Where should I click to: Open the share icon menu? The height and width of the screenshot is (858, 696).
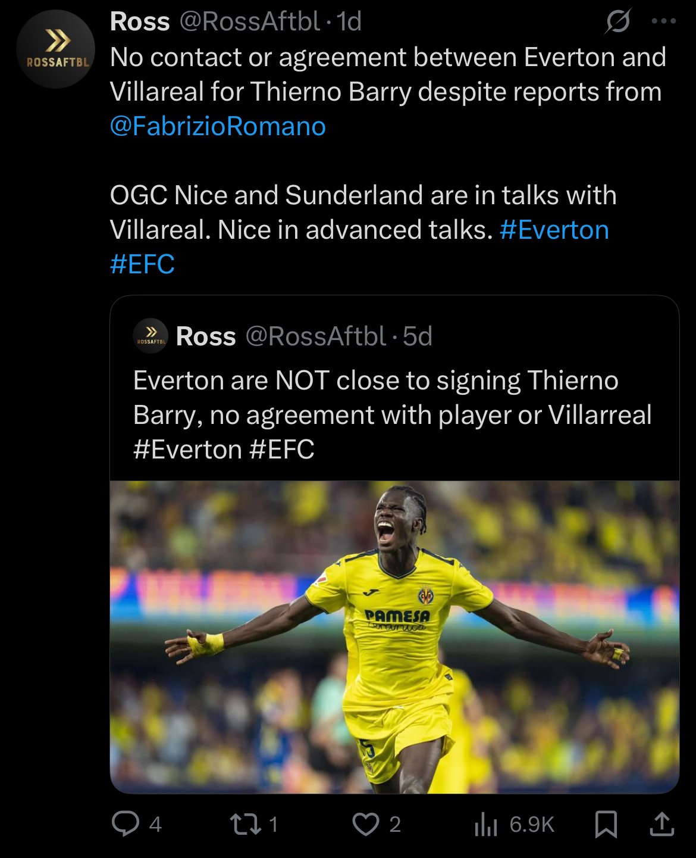pyautogui.click(x=661, y=824)
